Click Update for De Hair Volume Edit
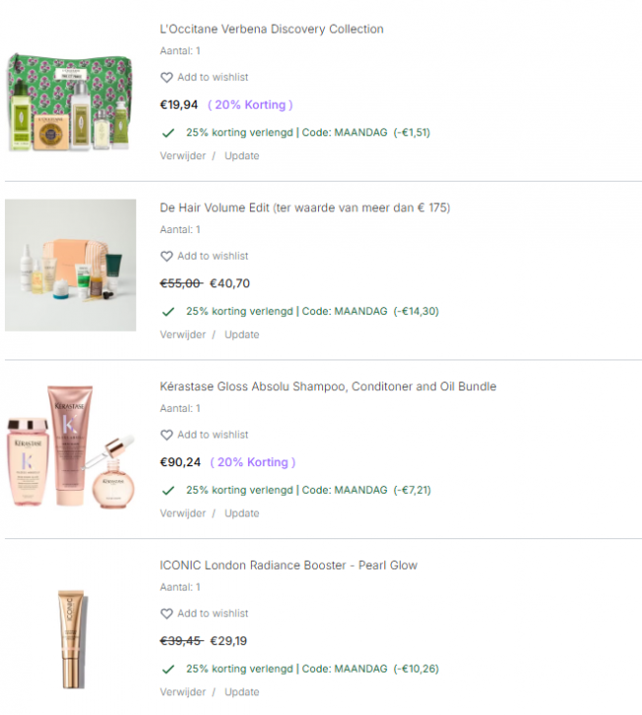 coord(242,335)
